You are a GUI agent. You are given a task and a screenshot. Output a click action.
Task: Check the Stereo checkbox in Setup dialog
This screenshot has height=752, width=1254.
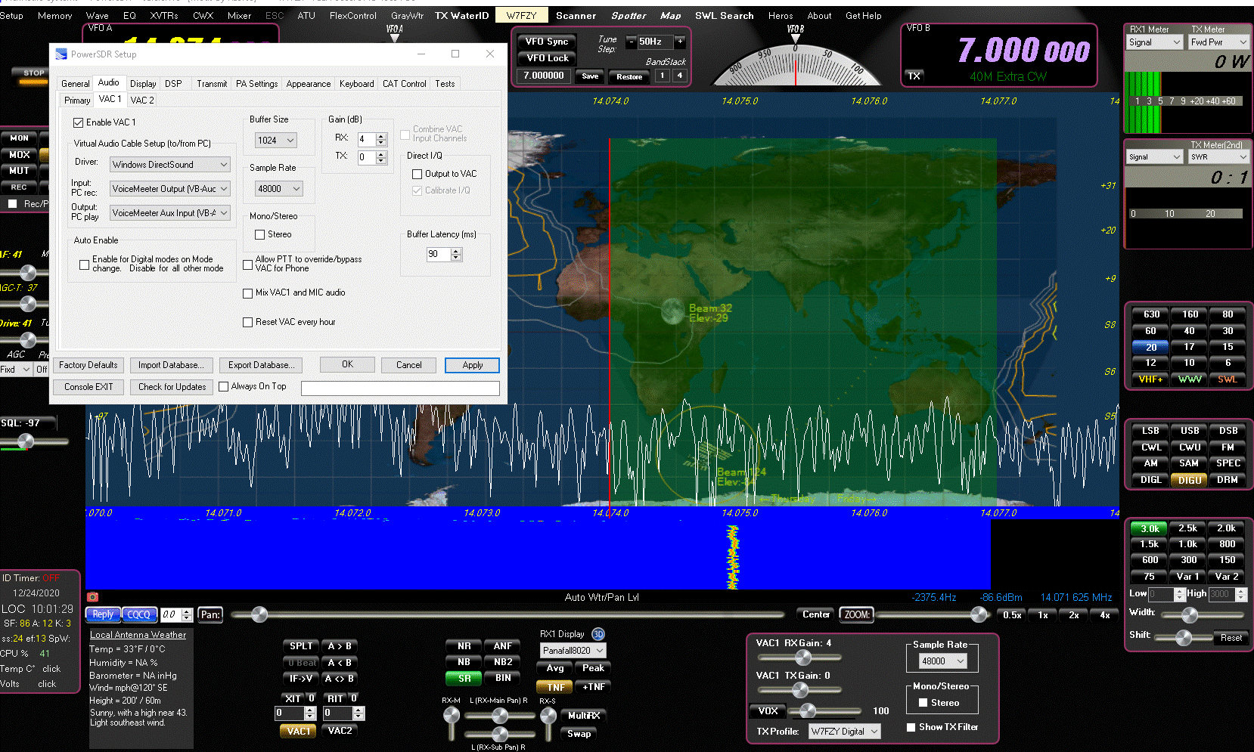[x=259, y=234]
